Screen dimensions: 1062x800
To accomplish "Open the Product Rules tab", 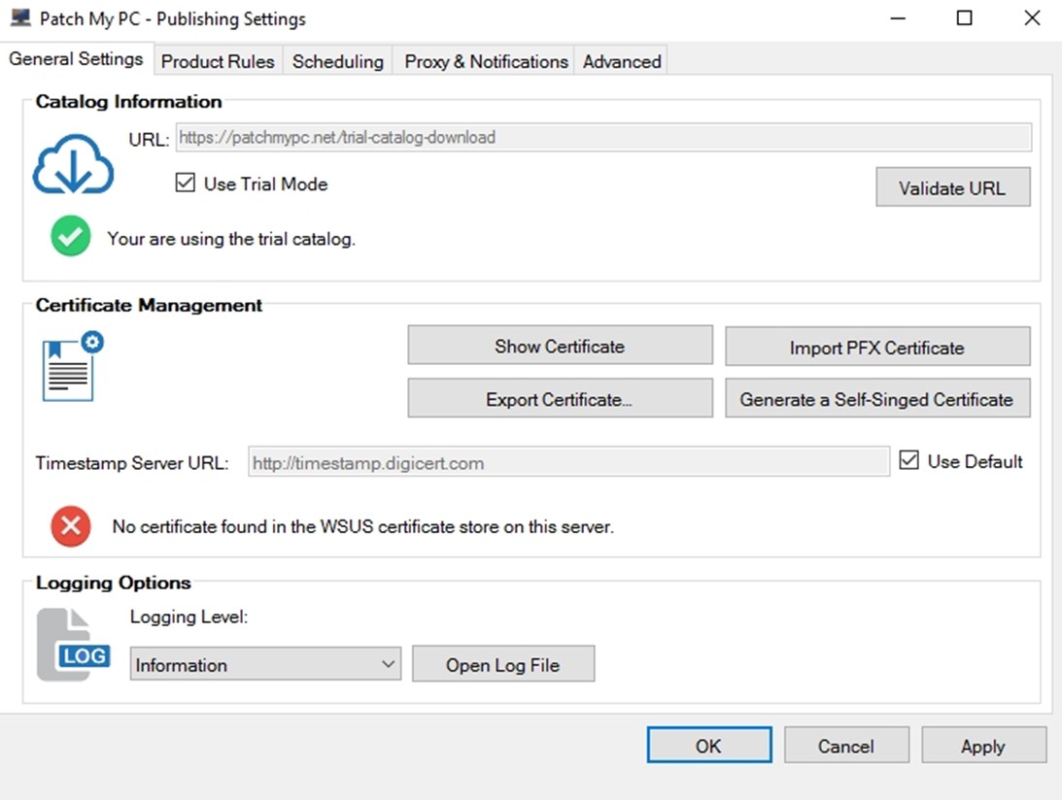I will [218, 61].
